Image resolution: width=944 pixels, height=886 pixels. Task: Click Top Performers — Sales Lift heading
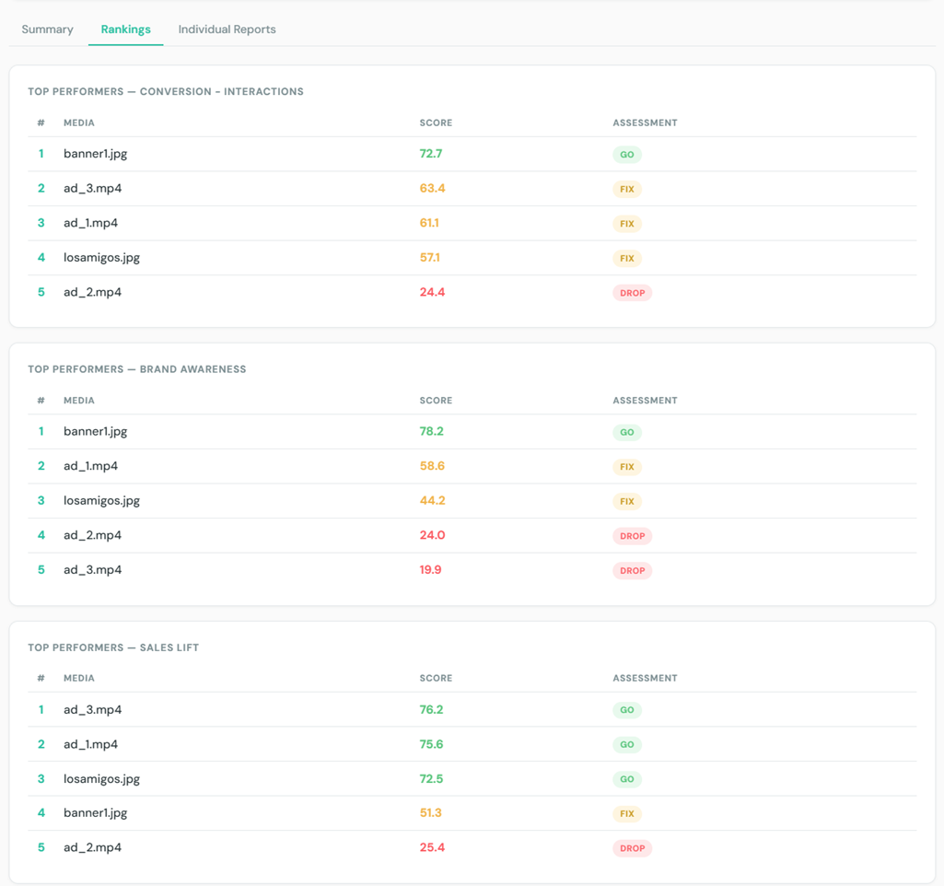pos(113,647)
